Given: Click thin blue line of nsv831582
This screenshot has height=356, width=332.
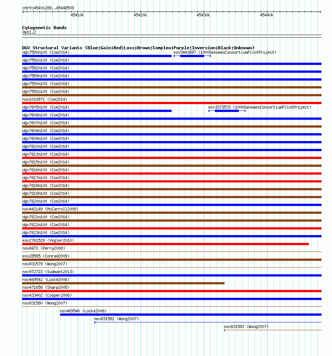Looking at the screenshot, I should (208, 322).
